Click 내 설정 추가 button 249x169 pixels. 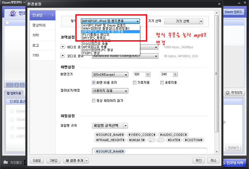click(x=74, y=161)
